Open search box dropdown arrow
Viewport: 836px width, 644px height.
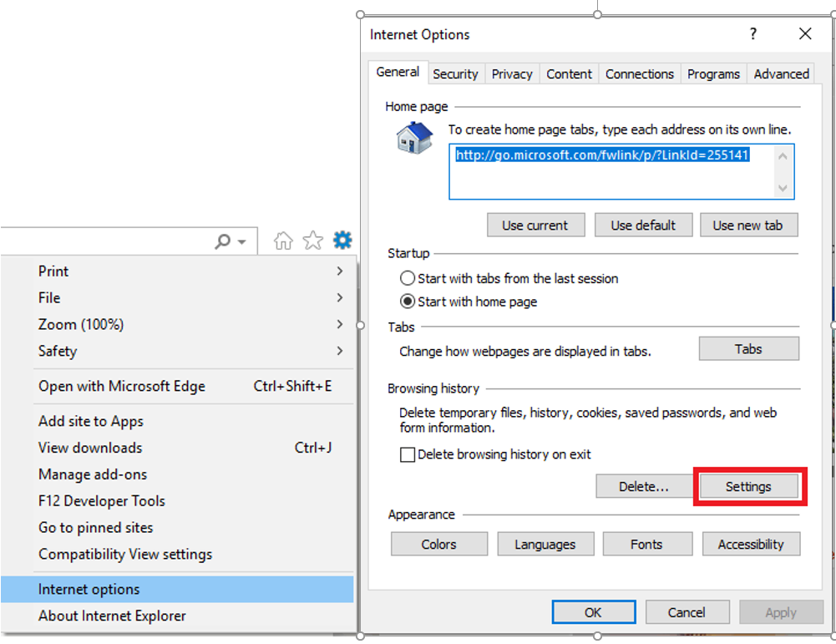[241, 242]
